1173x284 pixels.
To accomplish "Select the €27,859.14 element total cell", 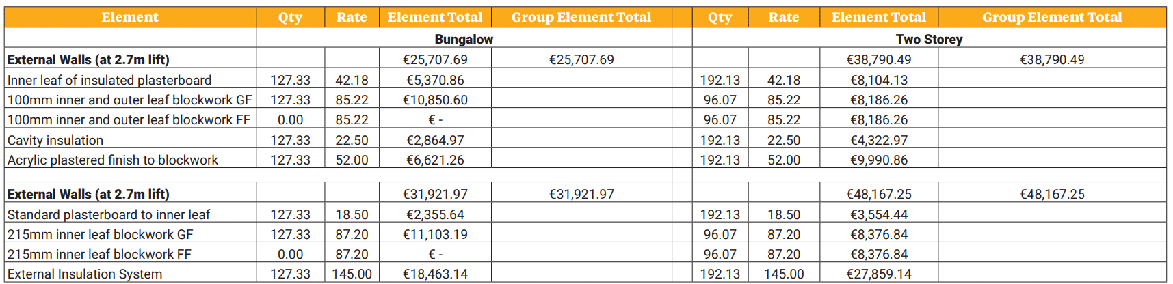I will coord(879,274).
